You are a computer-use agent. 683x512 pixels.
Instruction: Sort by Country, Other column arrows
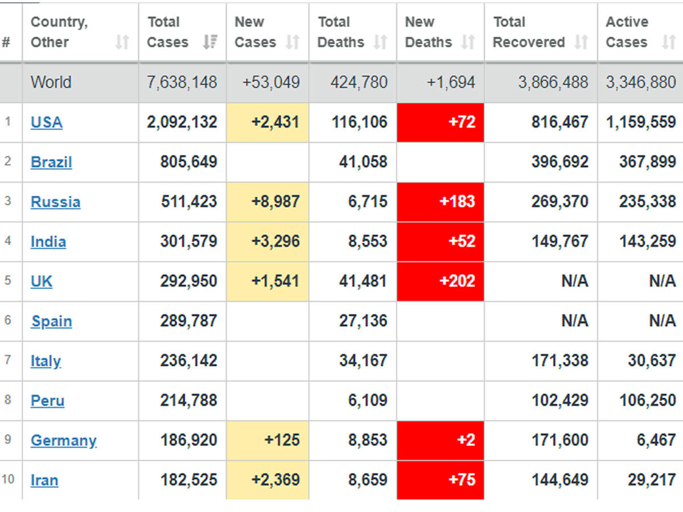click(x=122, y=42)
